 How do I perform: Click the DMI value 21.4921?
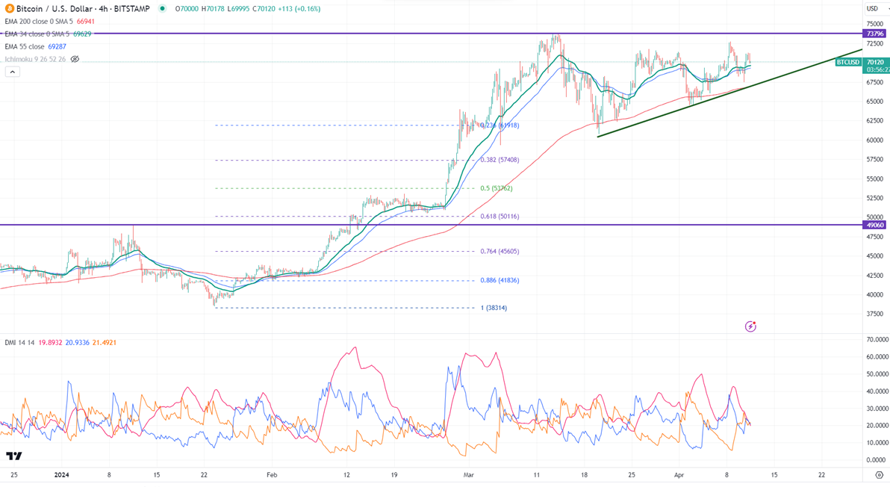(x=104, y=343)
